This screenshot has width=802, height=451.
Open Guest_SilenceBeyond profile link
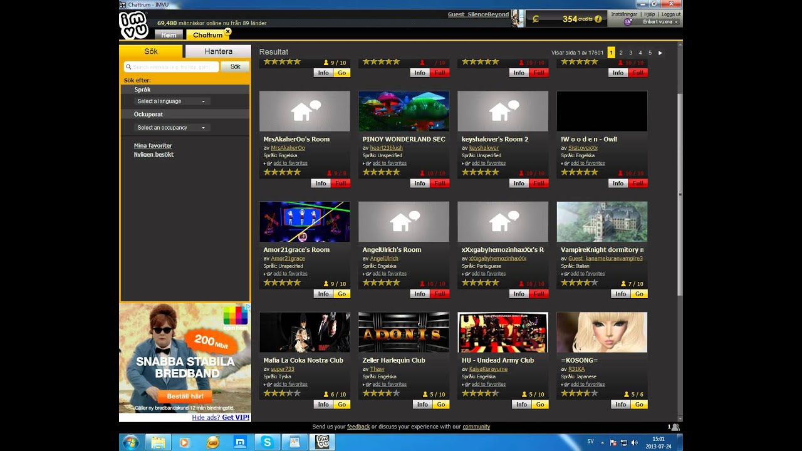(x=478, y=14)
